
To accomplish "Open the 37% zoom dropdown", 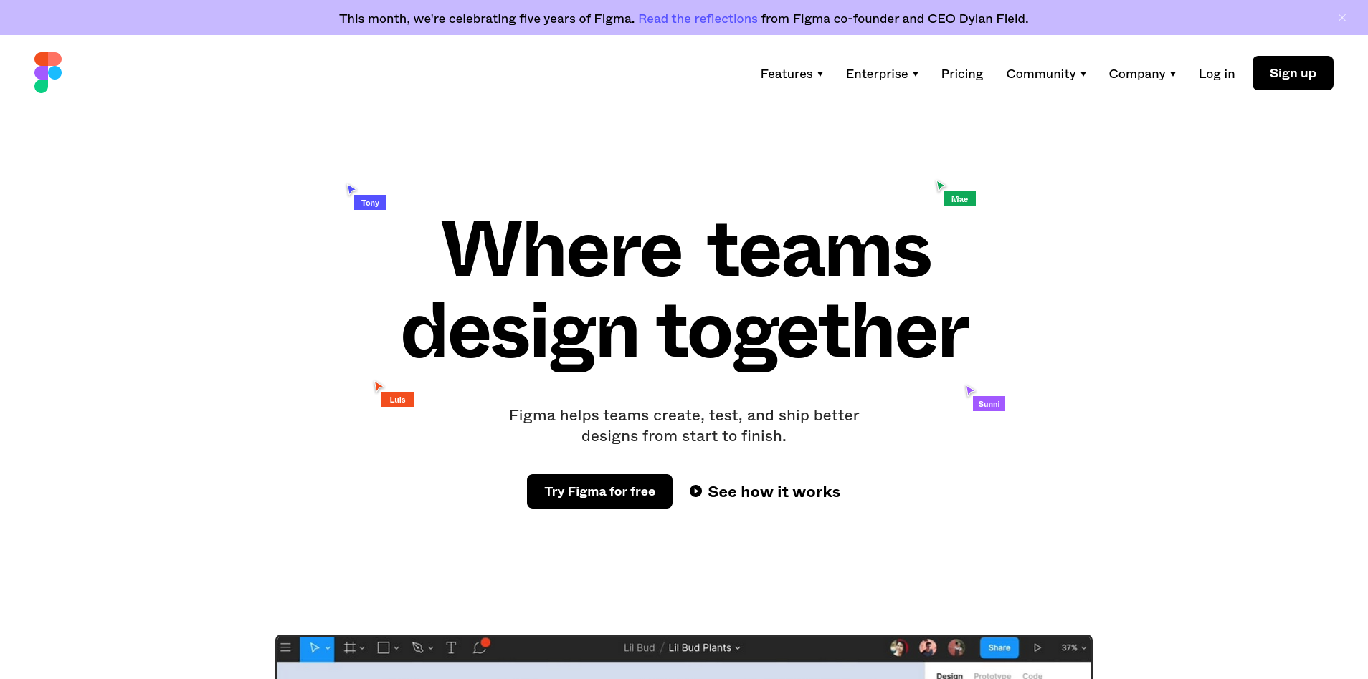I will tap(1074, 647).
